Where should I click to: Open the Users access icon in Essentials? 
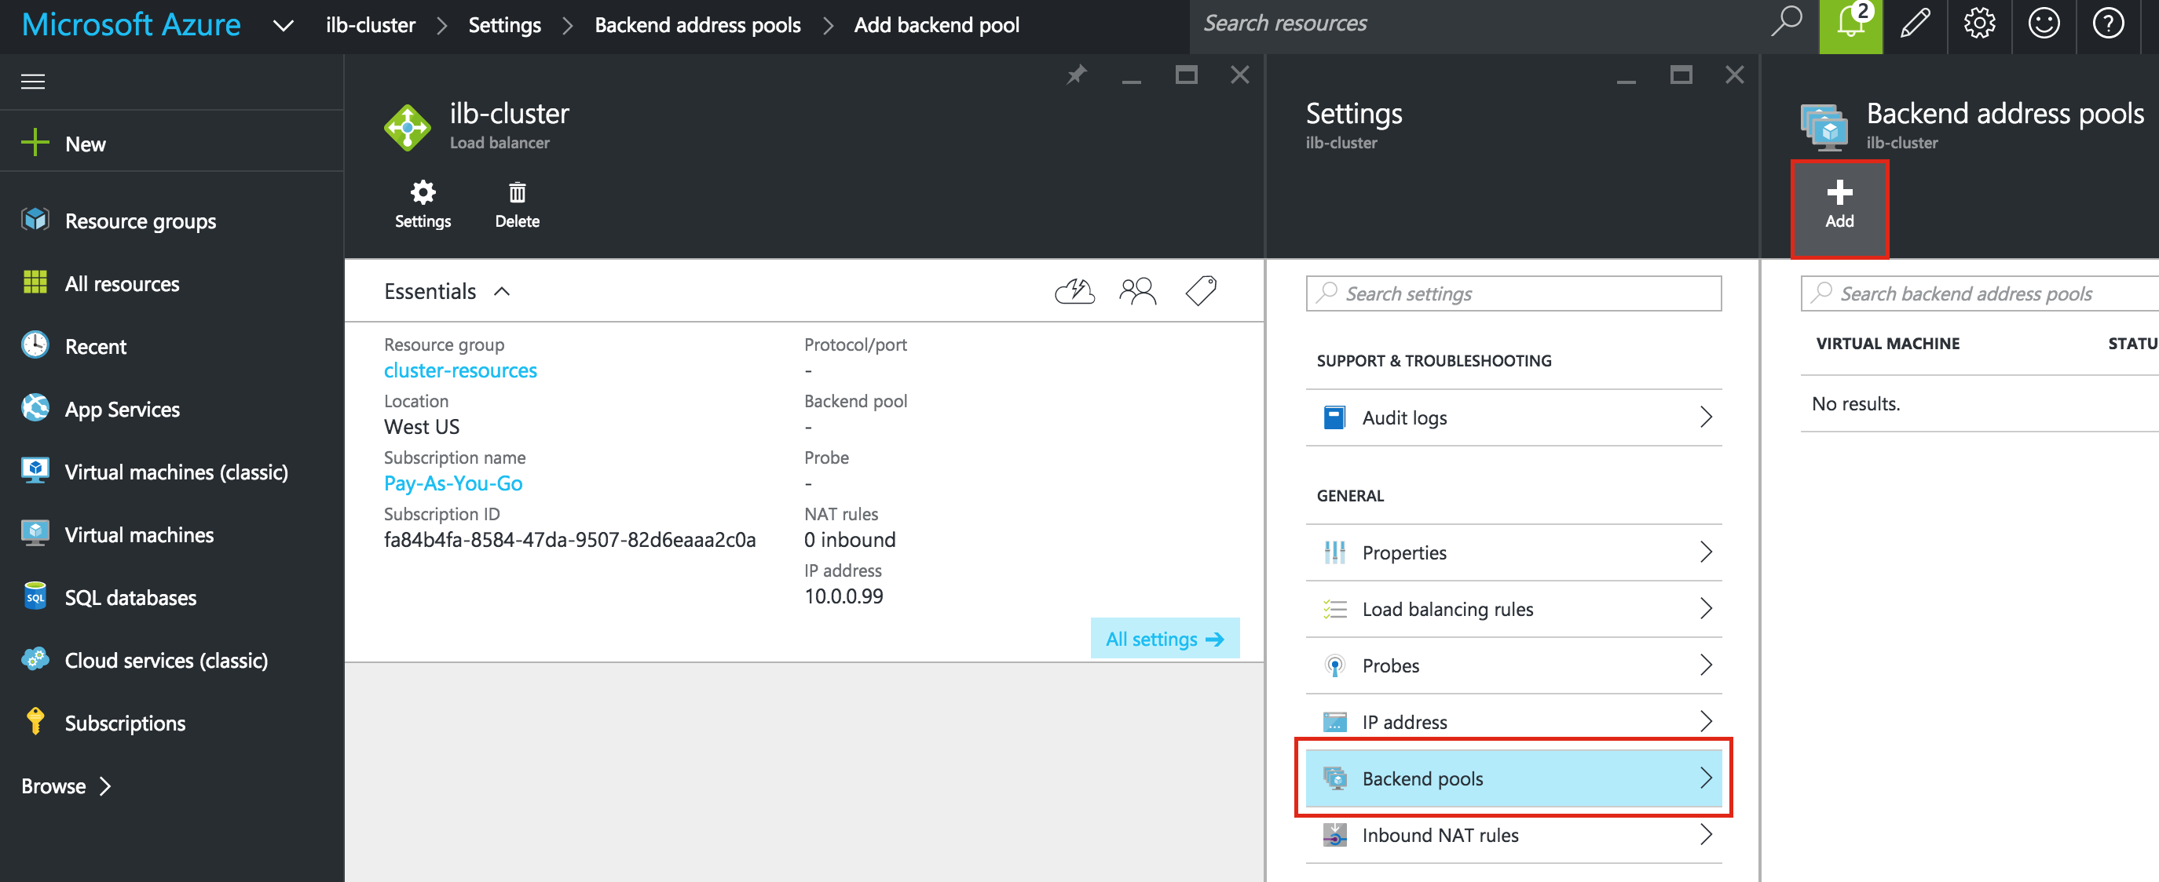click(1137, 291)
